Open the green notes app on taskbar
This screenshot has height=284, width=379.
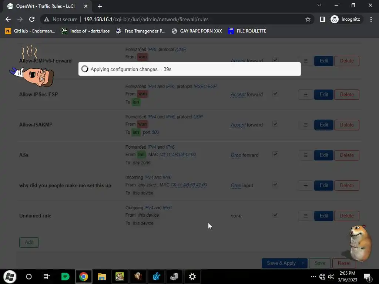pyautogui.click(x=65, y=277)
